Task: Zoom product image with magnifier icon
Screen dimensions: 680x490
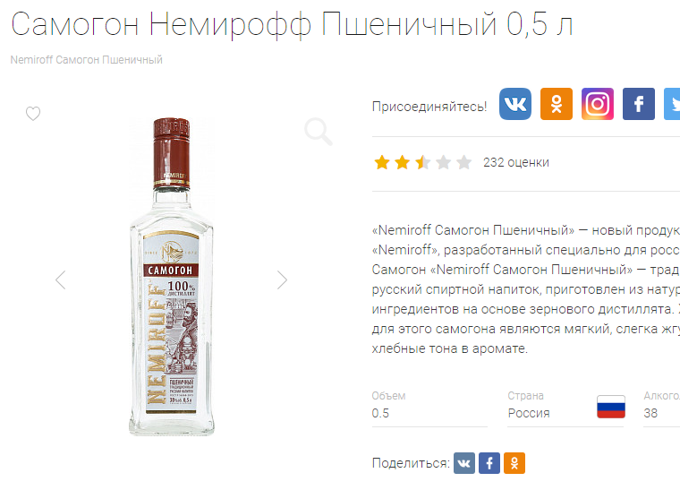Action: 319,131
